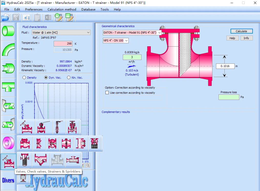
Task: Choose the ball check valve icon
Action: coord(81,143)
